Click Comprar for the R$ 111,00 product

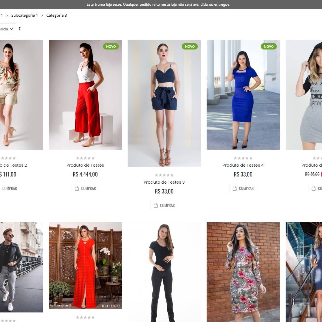tap(10, 188)
